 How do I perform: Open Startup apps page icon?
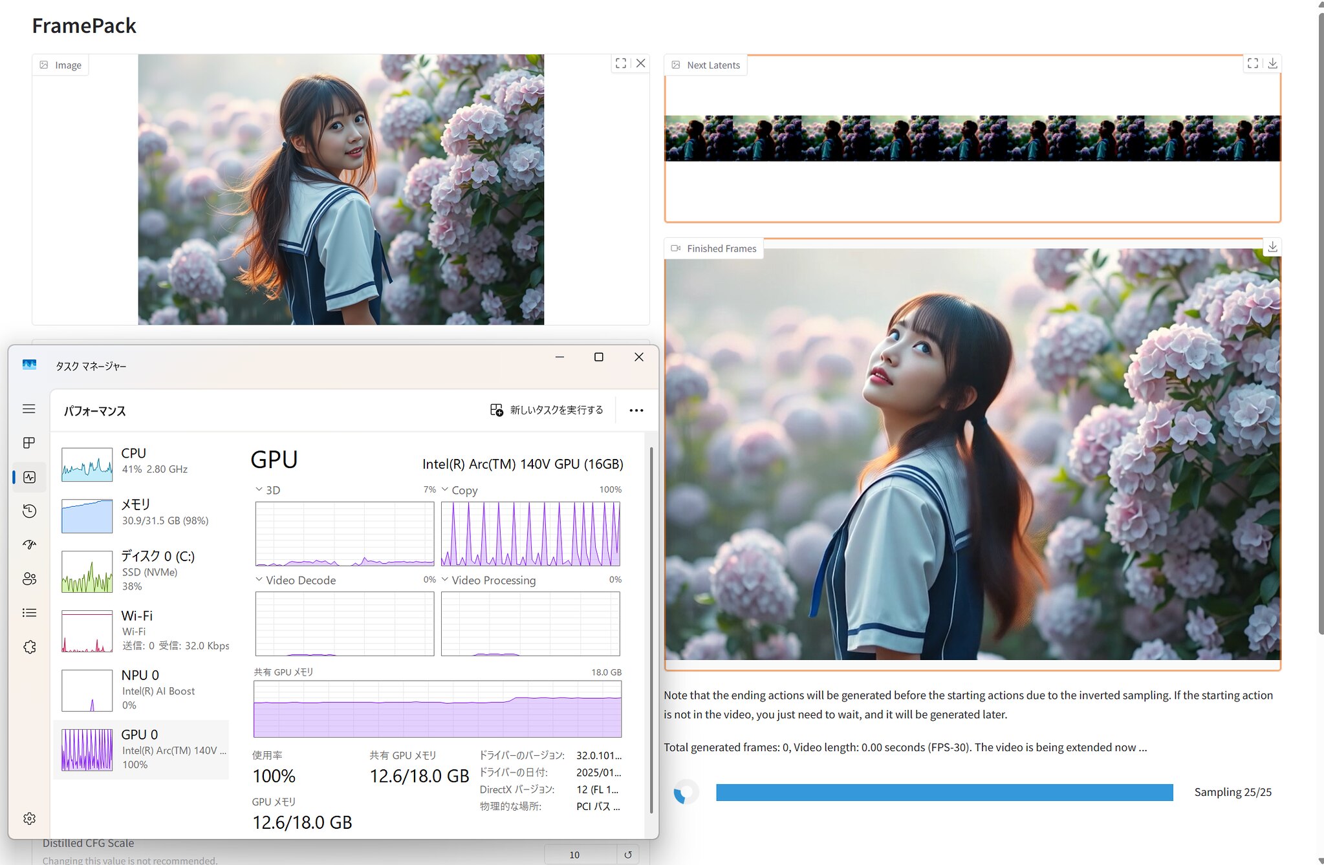[x=28, y=545]
